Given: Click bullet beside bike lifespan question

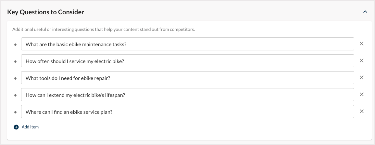Looking at the screenshot, I should pyautogui.click(x=15, y=95).
